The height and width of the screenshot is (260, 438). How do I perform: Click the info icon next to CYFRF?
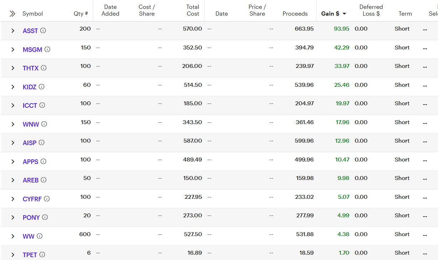(47, 199)
